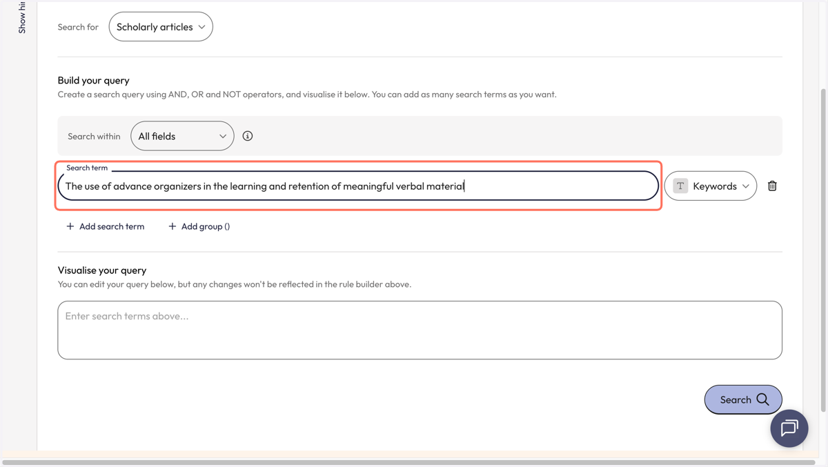
Task: Click Add search term
Action: 105,226
